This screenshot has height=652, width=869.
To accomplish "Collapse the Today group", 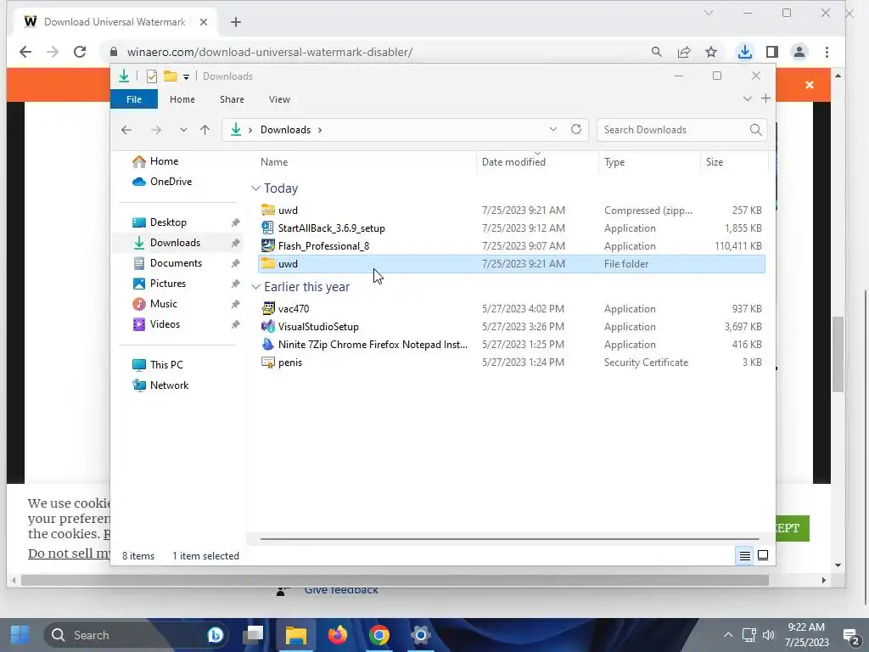I will 255,188.
